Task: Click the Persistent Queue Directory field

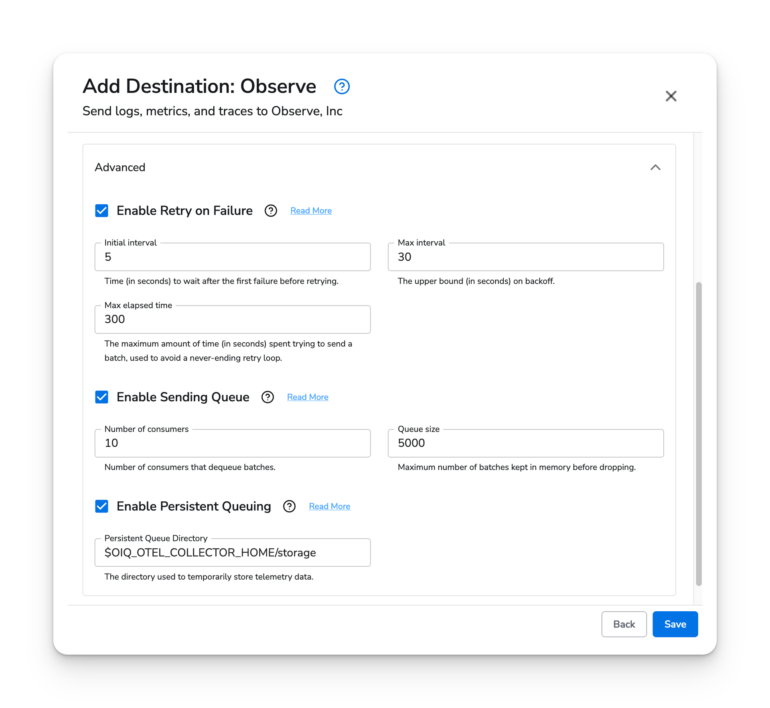Action: click(233, 552)
